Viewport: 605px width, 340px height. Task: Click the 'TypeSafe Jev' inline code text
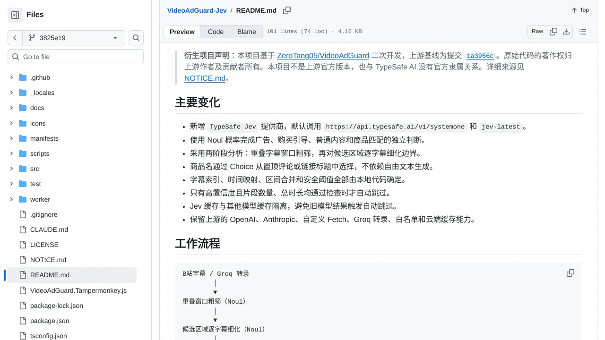point(233,127)
